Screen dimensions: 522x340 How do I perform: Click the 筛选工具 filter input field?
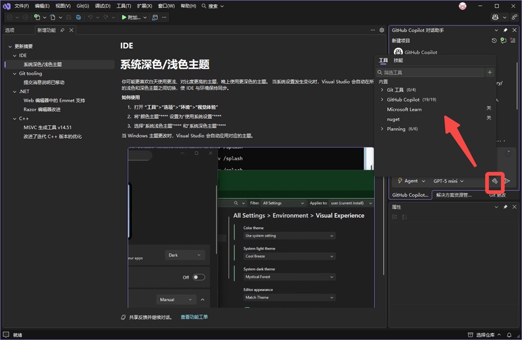point(431,72)
